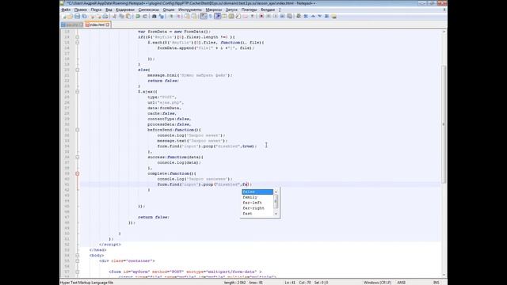This screenshot has height=285, width=507.
Task: Click the Zoom Out toolbar icon
Action: [x=178, y=16]
